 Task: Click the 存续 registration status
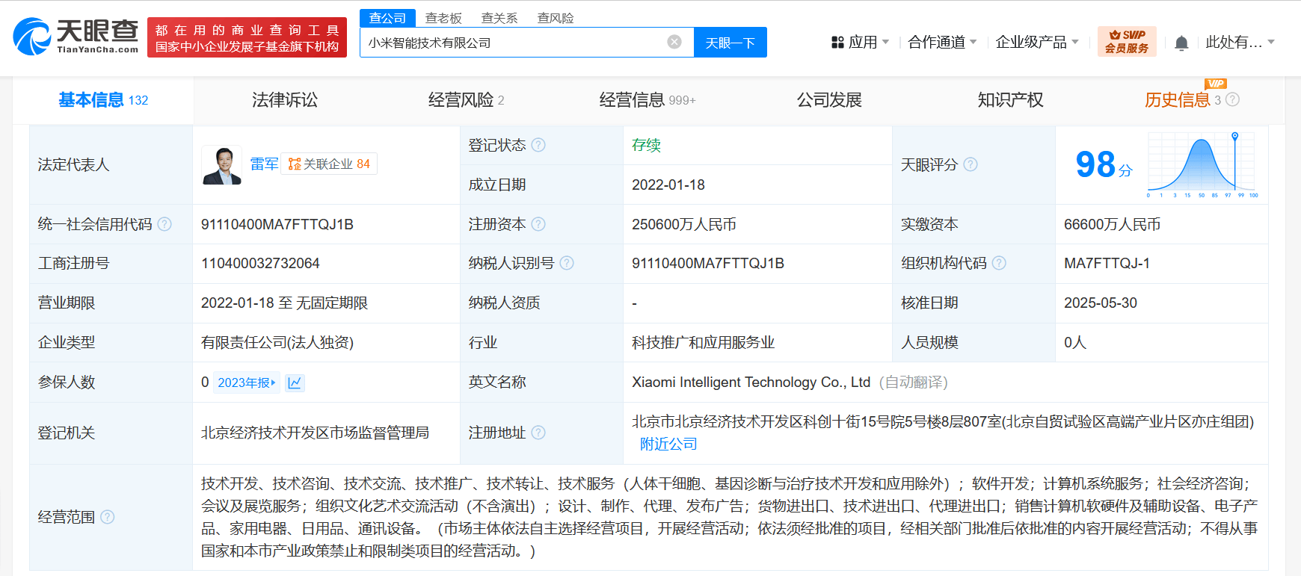click(x=646, y=145)
